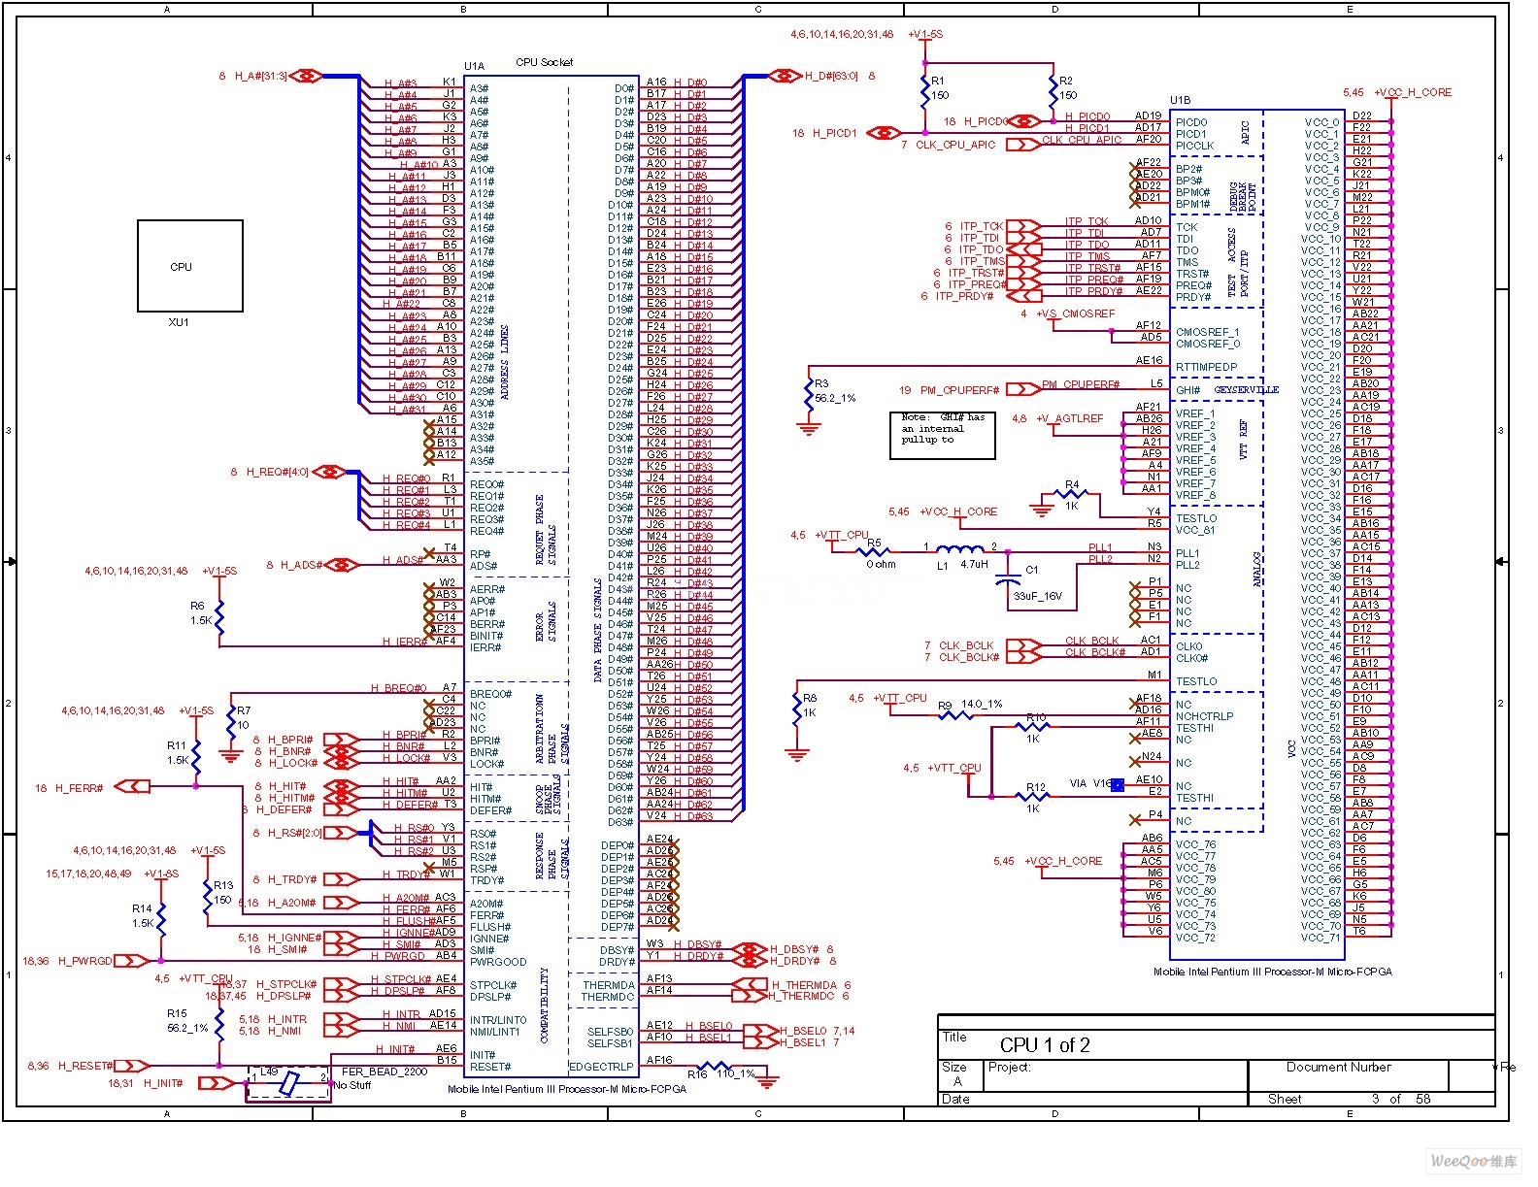Click the H_PWRGD port symbol
Viewport: 1538px width, 1187px height.
coord(132,961)
